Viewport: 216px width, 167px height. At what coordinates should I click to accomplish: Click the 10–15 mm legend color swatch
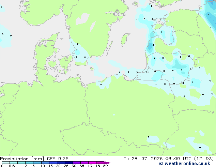coord(45,163)
